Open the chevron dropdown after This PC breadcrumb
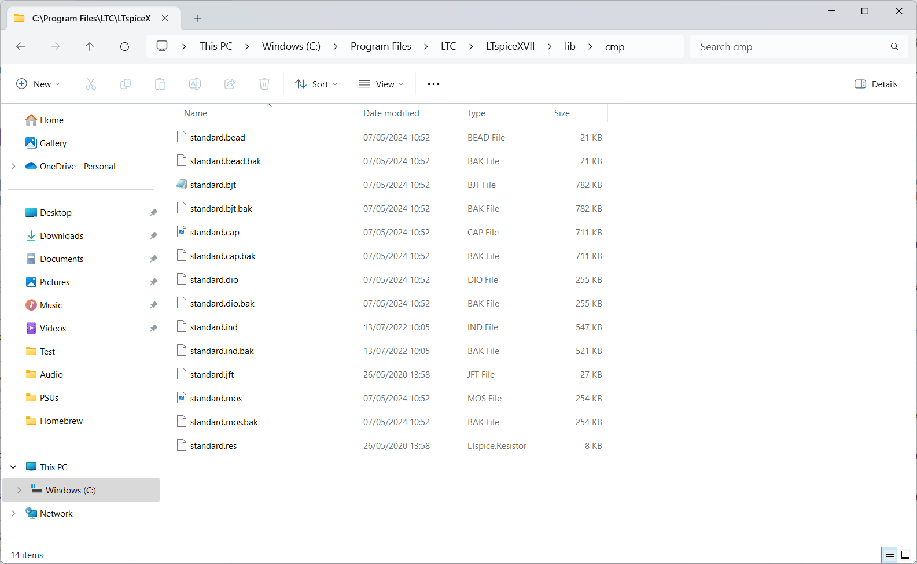 [x=247, y=46]
